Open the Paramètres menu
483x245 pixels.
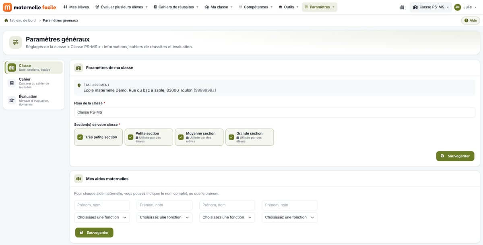pyautogui.click(x=320, y=7)
